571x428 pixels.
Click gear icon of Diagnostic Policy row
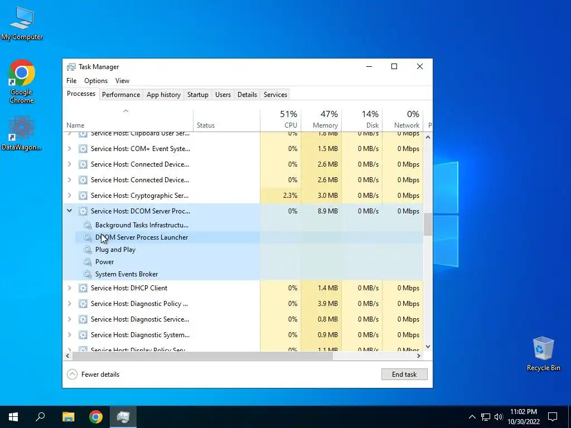(83, 304)
